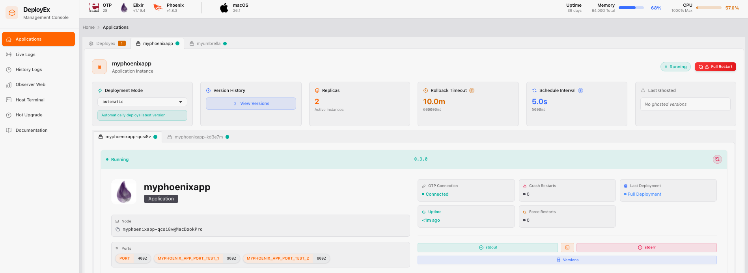Click the Last Deployment calendar icon
The width and height of the screenshot is (748, 273).
626,186
